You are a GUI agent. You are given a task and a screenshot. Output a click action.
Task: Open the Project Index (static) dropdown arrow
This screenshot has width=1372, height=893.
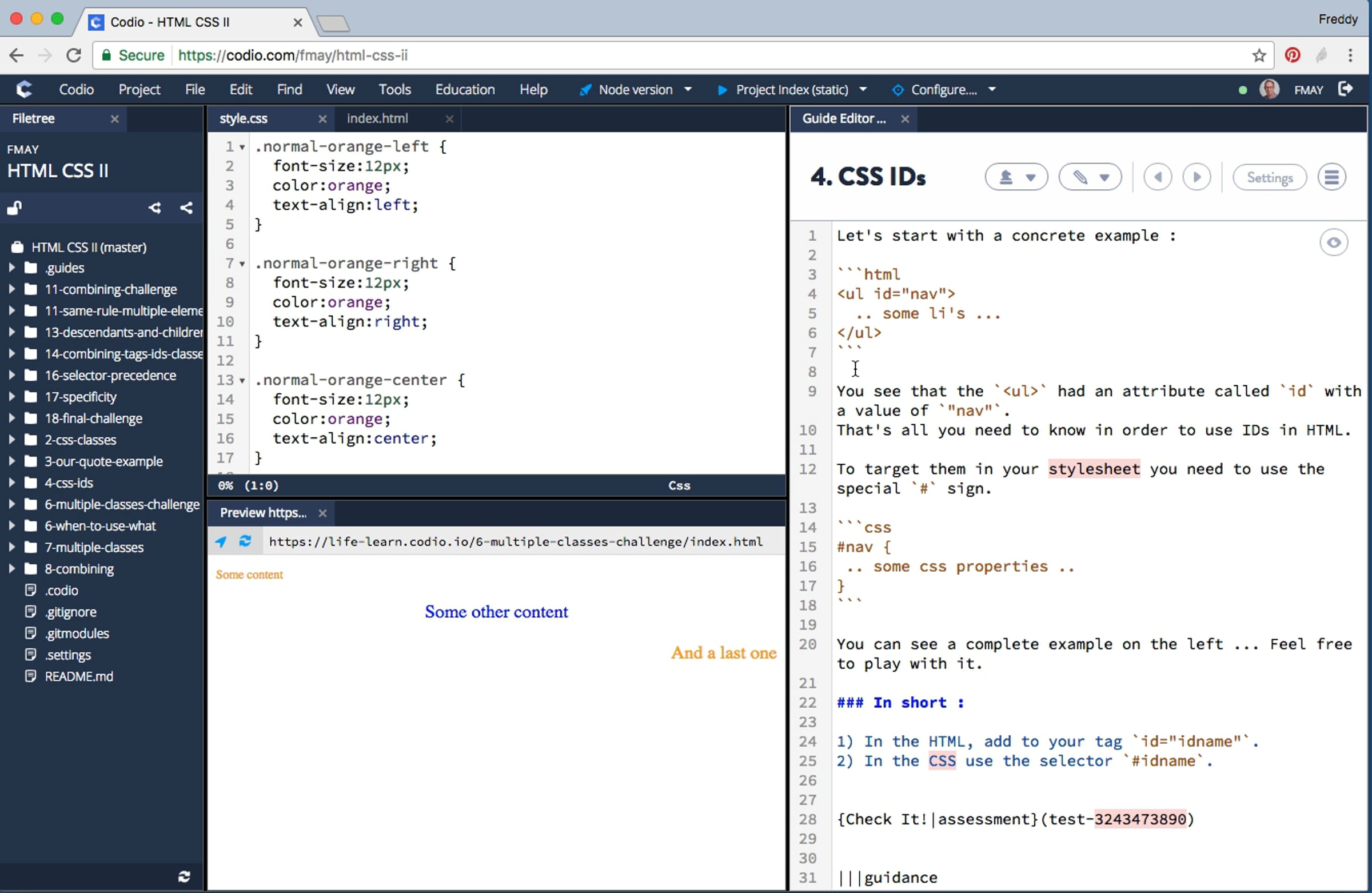click(x=863, y=90)
